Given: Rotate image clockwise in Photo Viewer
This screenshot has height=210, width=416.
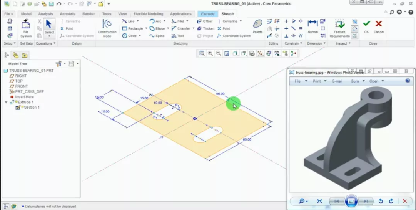Looking at the screenshot, I should pyautogui.click(x=391, y=201).
